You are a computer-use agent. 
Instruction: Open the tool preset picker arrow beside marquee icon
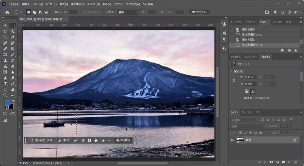click(x=21, y=12)
